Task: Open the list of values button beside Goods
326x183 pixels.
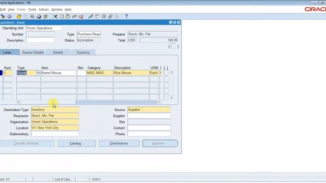Action: click(x=38, y=73)
